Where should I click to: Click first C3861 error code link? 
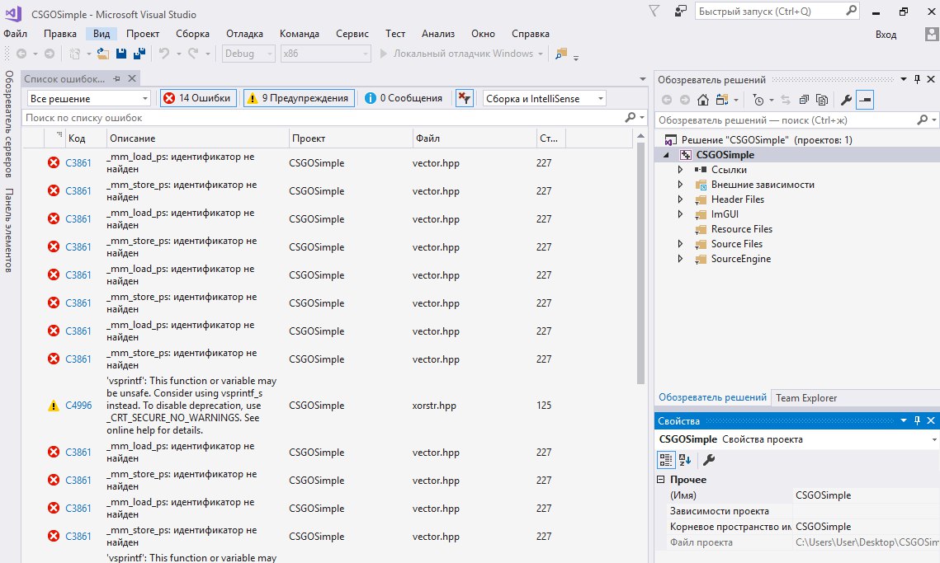coord(78,163)
